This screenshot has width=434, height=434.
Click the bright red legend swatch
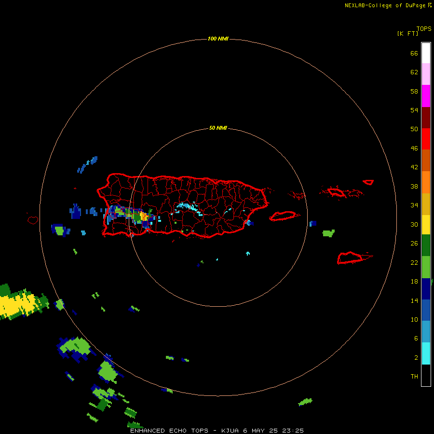pyautogui.click(x=426, y=139)
